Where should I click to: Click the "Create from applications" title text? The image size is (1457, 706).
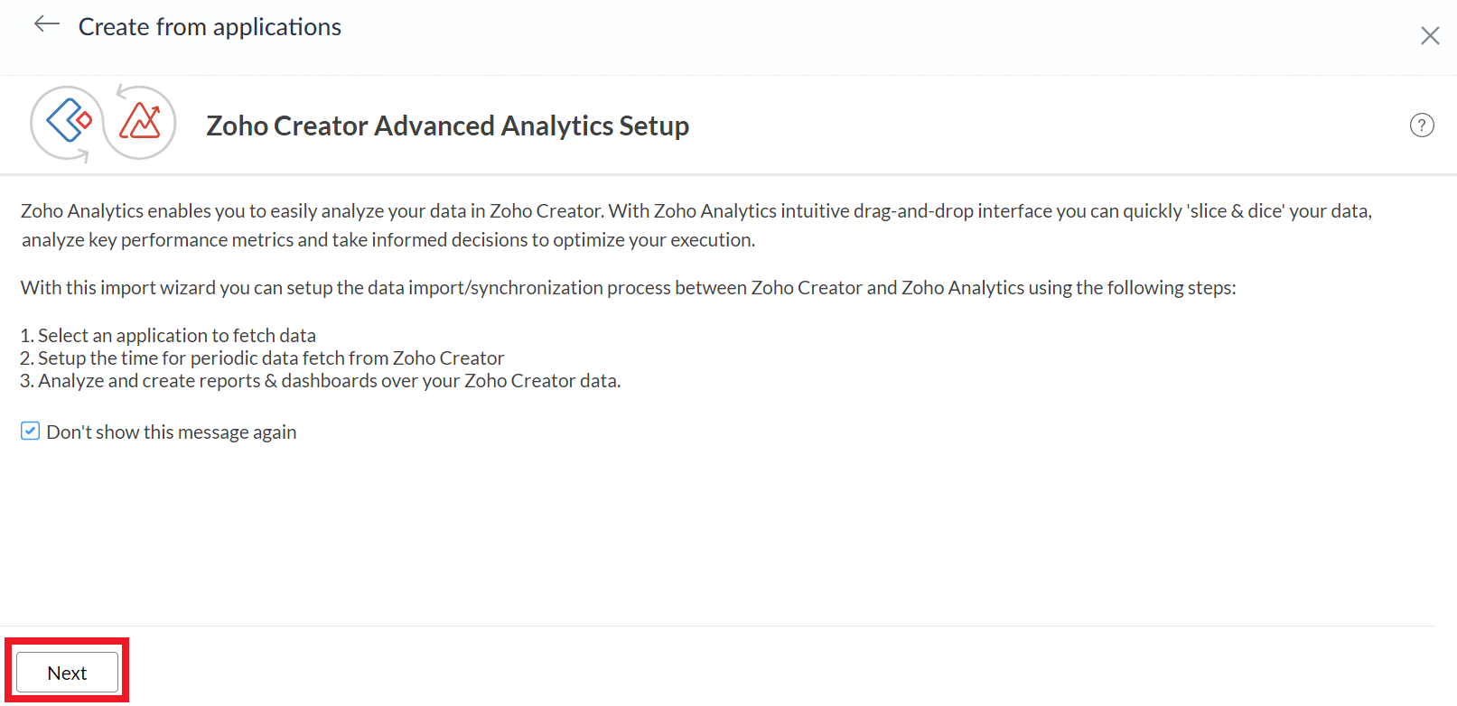pyautogui.click(x=210, y=27)
